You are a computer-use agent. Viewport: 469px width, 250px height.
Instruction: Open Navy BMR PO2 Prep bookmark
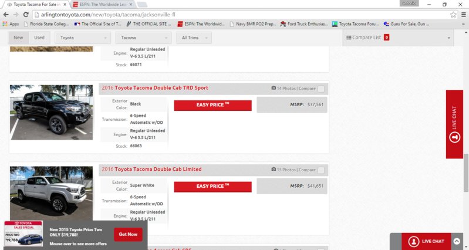[253, 24]
